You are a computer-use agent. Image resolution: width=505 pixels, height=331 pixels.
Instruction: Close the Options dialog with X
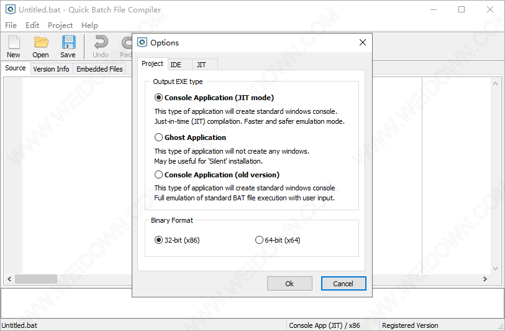tap(363, 42)
